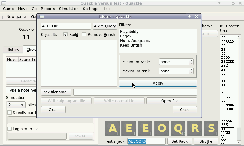The image size is (244, 146).
Task: Open the Help menu
Action: [x=106, y=9]
